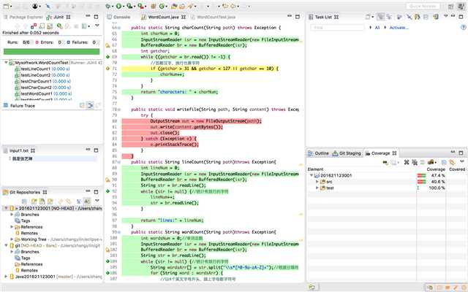Open JUnit view menu chevron
Viewport: 468px width, 292px height.
tap(97, 26)
